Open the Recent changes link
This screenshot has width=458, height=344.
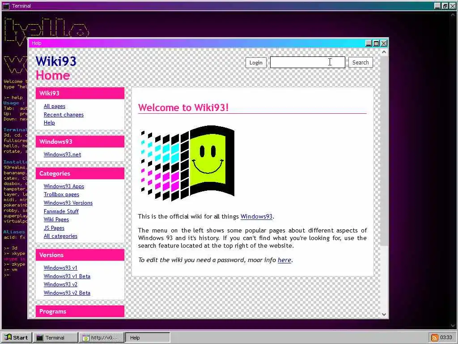pos(64,114)
